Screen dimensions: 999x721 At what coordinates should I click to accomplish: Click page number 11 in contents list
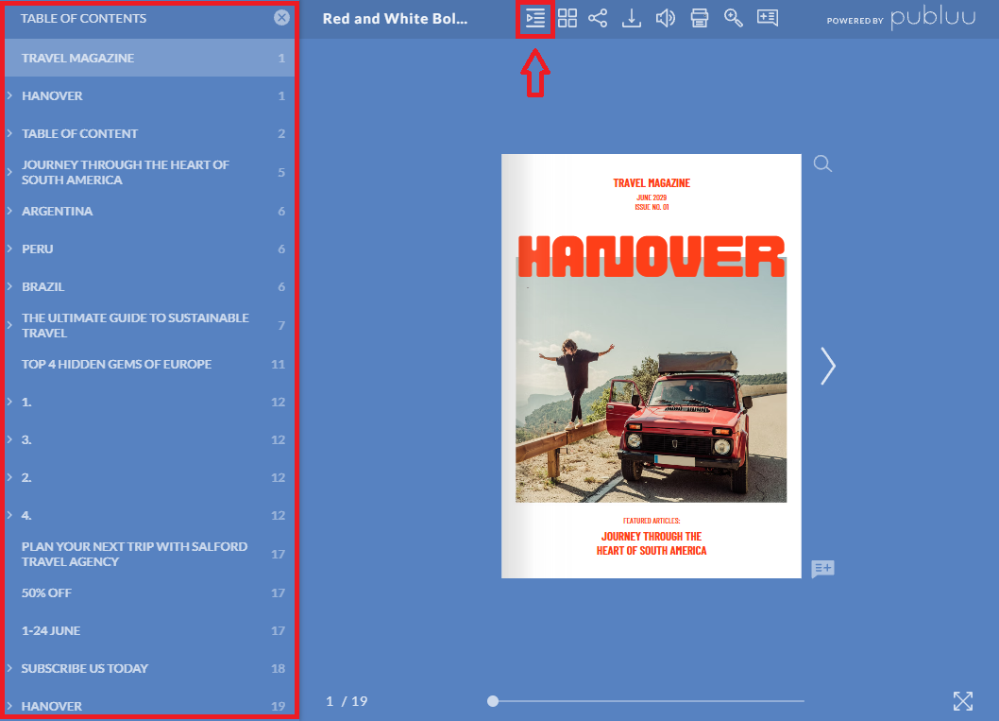point(278,364)
